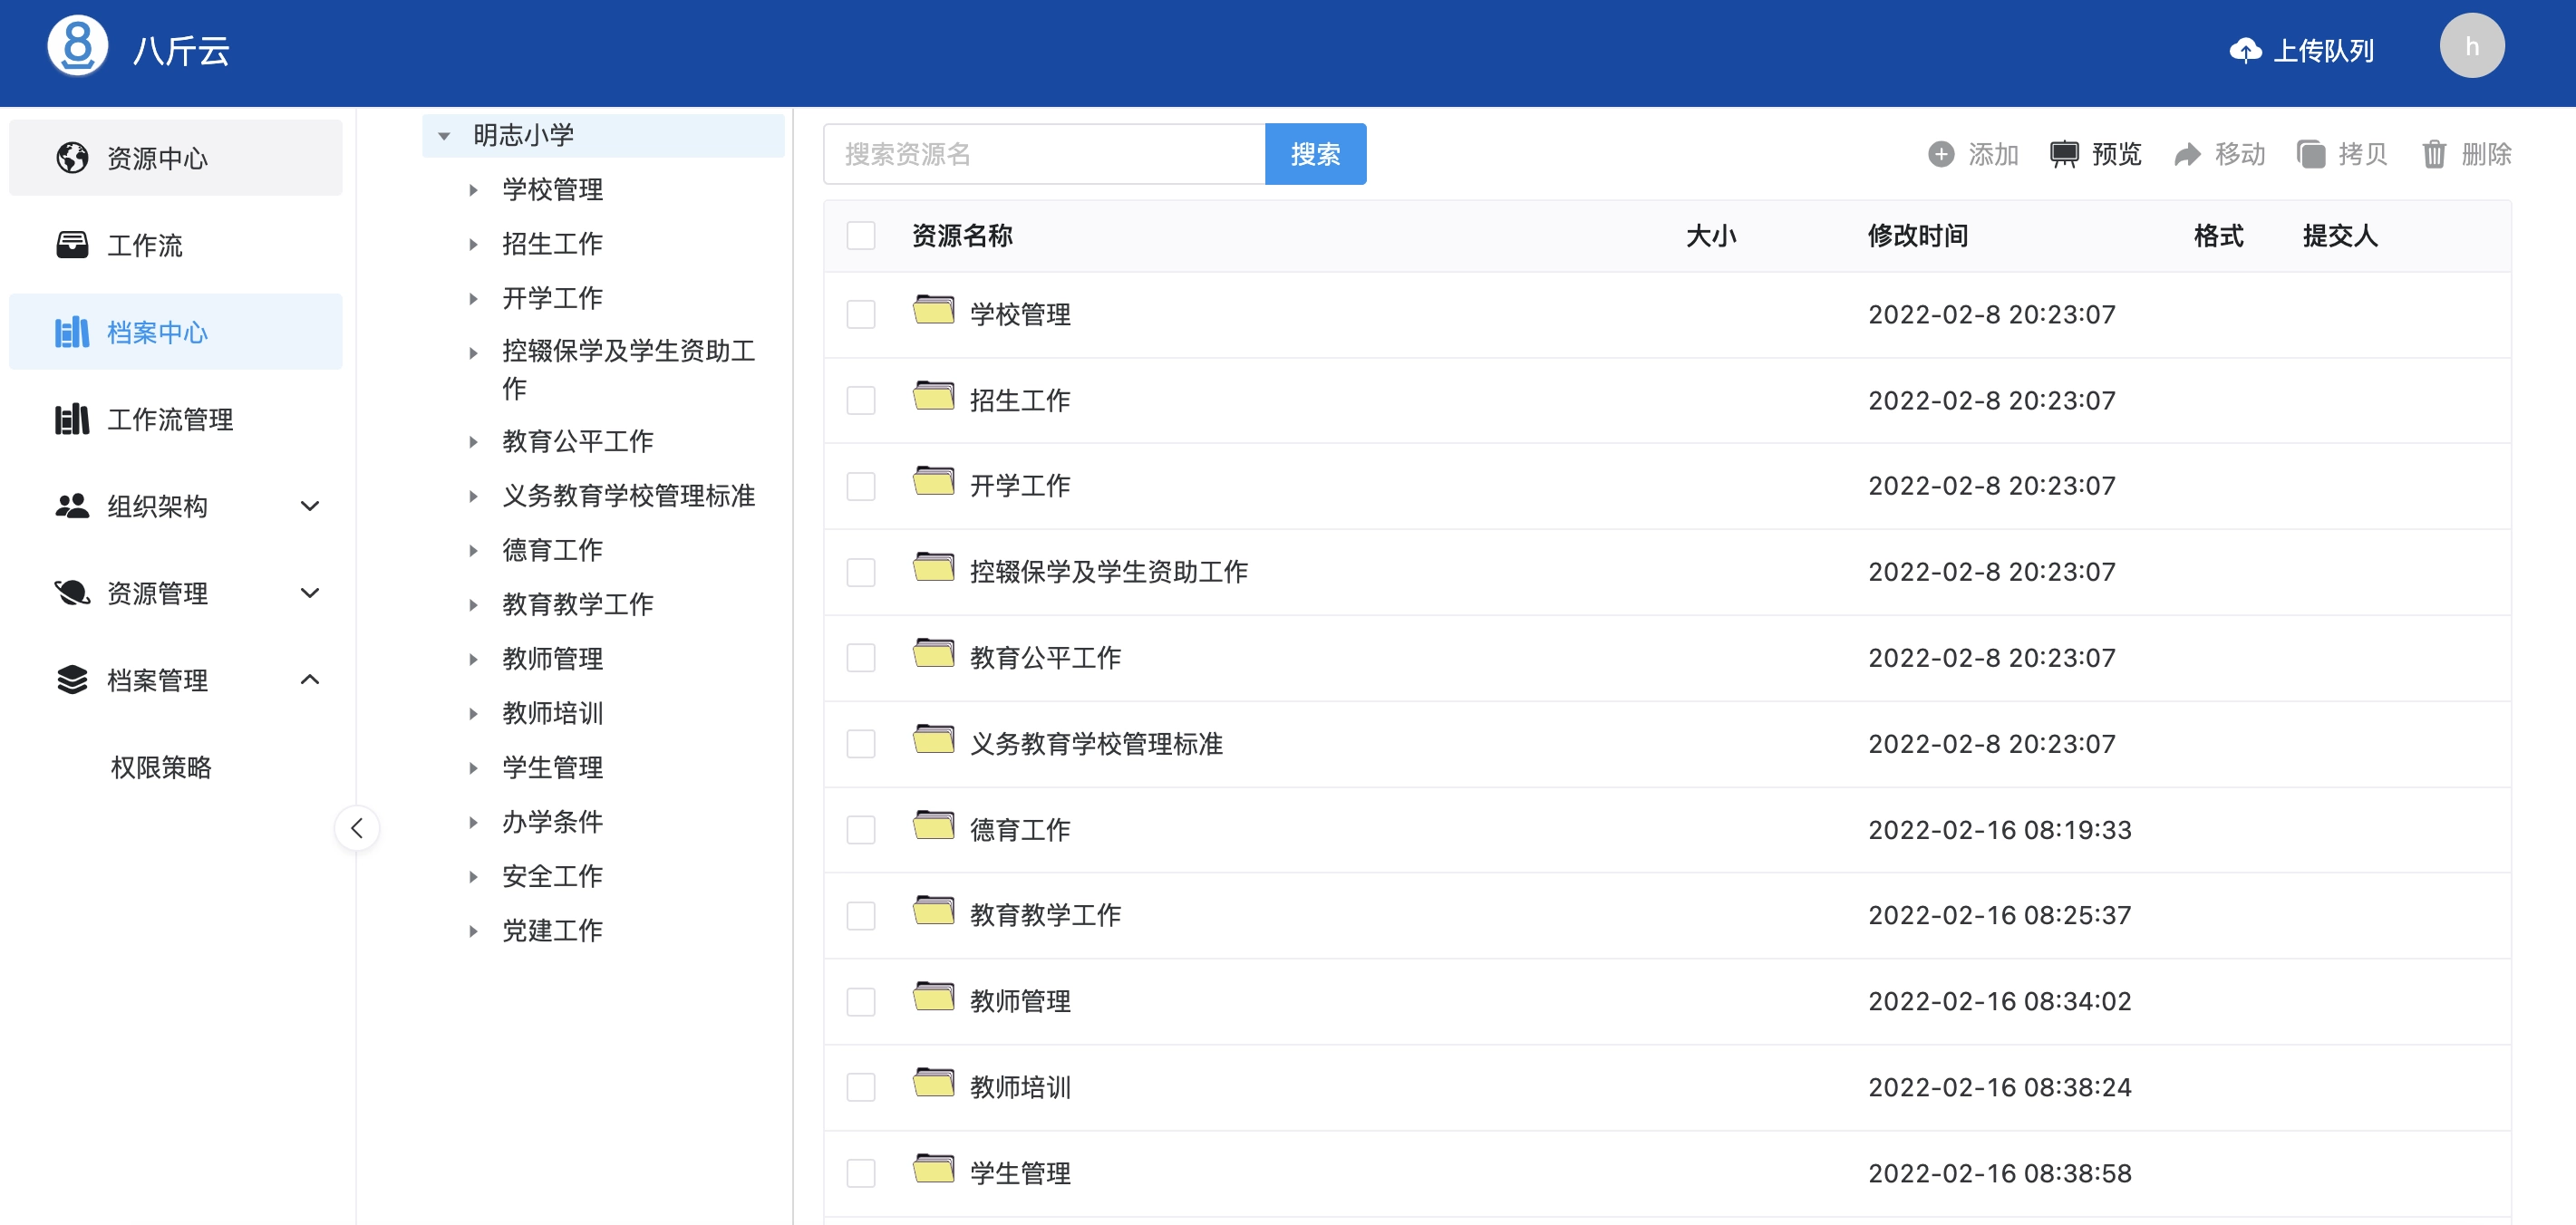
Task: Open the 德育工作 folder icon
Action: (933, 827)
